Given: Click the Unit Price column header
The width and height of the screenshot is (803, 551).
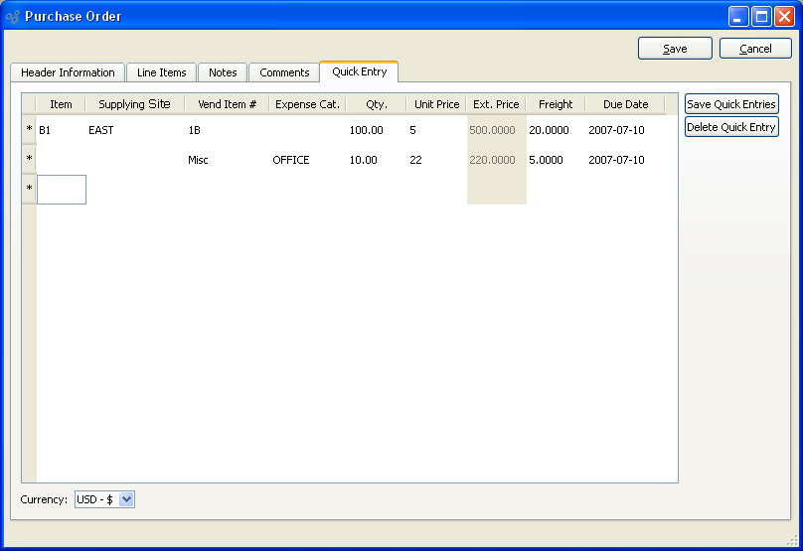Looking at the screenshot, I should click(437, 104).
